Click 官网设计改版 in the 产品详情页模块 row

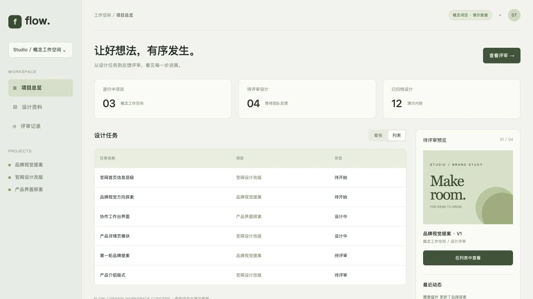coord(249,236)
